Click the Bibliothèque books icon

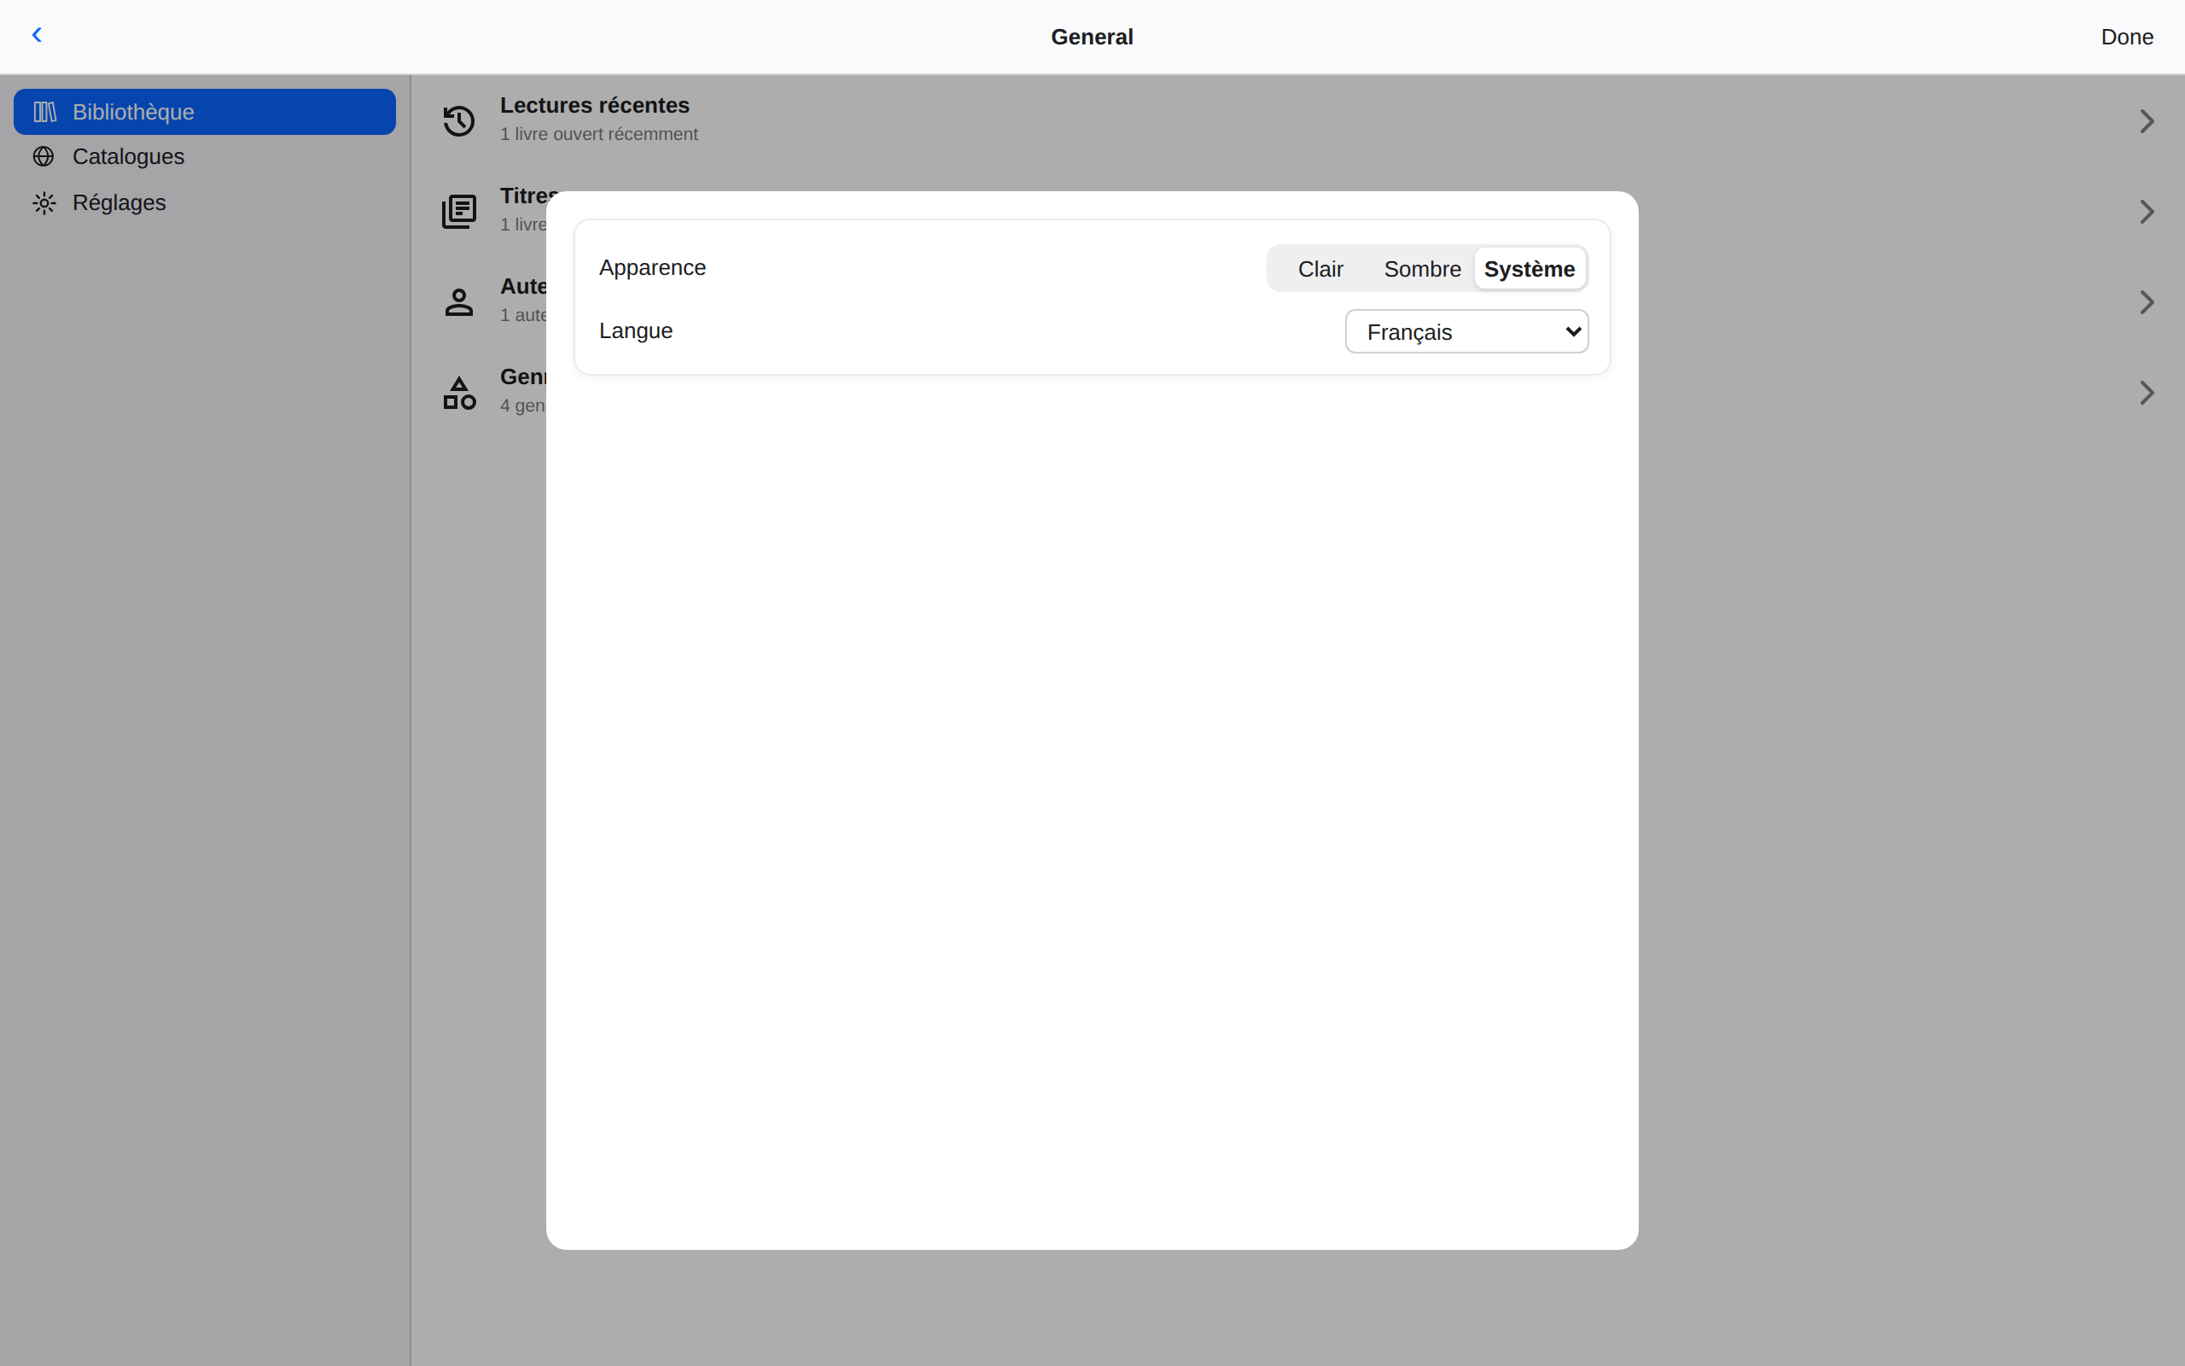click(x=44, y=112)
